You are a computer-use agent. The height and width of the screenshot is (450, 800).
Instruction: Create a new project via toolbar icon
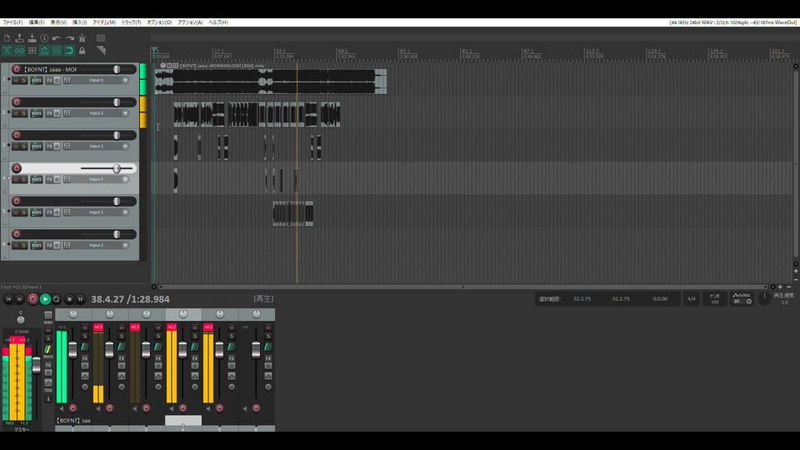(x=7, y=38)
